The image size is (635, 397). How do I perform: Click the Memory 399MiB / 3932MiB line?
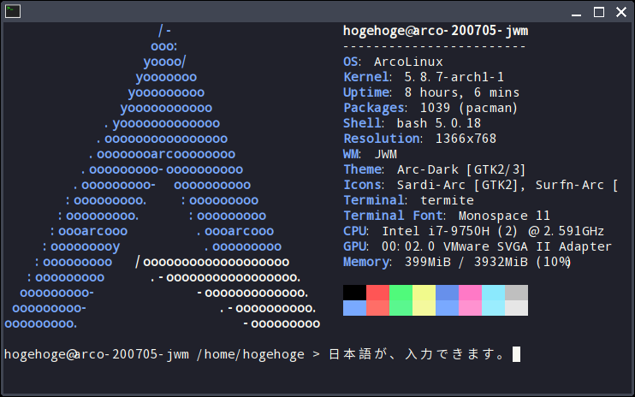457,262
